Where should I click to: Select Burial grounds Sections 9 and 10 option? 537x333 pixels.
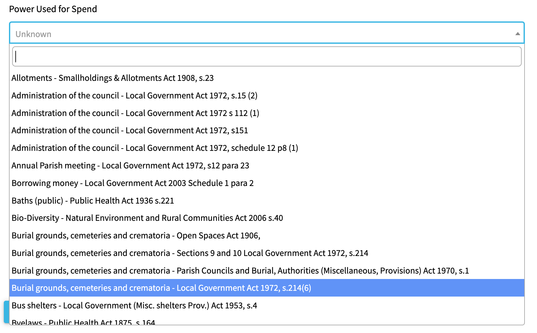click(x=190, y=253)
